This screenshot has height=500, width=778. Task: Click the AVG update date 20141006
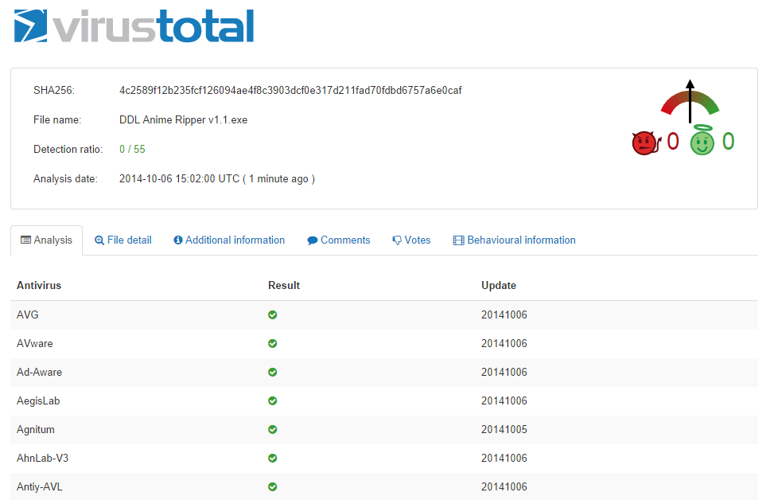[x=504, y=314]
